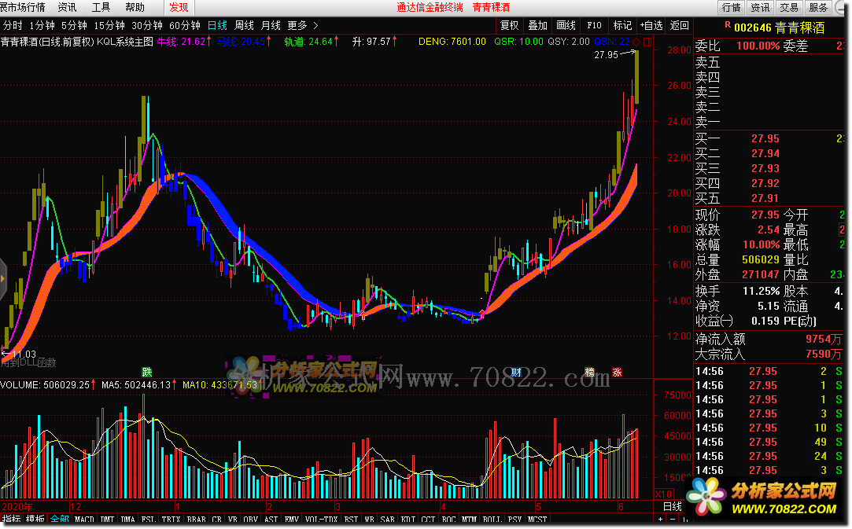Switch indicator to BRAR

pos(196,520)
